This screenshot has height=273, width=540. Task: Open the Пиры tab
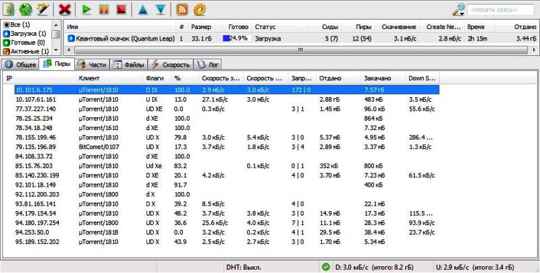point(57,63)
